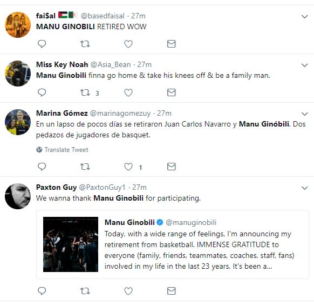Reply to fai$al's Manu Ginobili tweet
The height and width of the screenshot is (305, 314).
point(42,44)
